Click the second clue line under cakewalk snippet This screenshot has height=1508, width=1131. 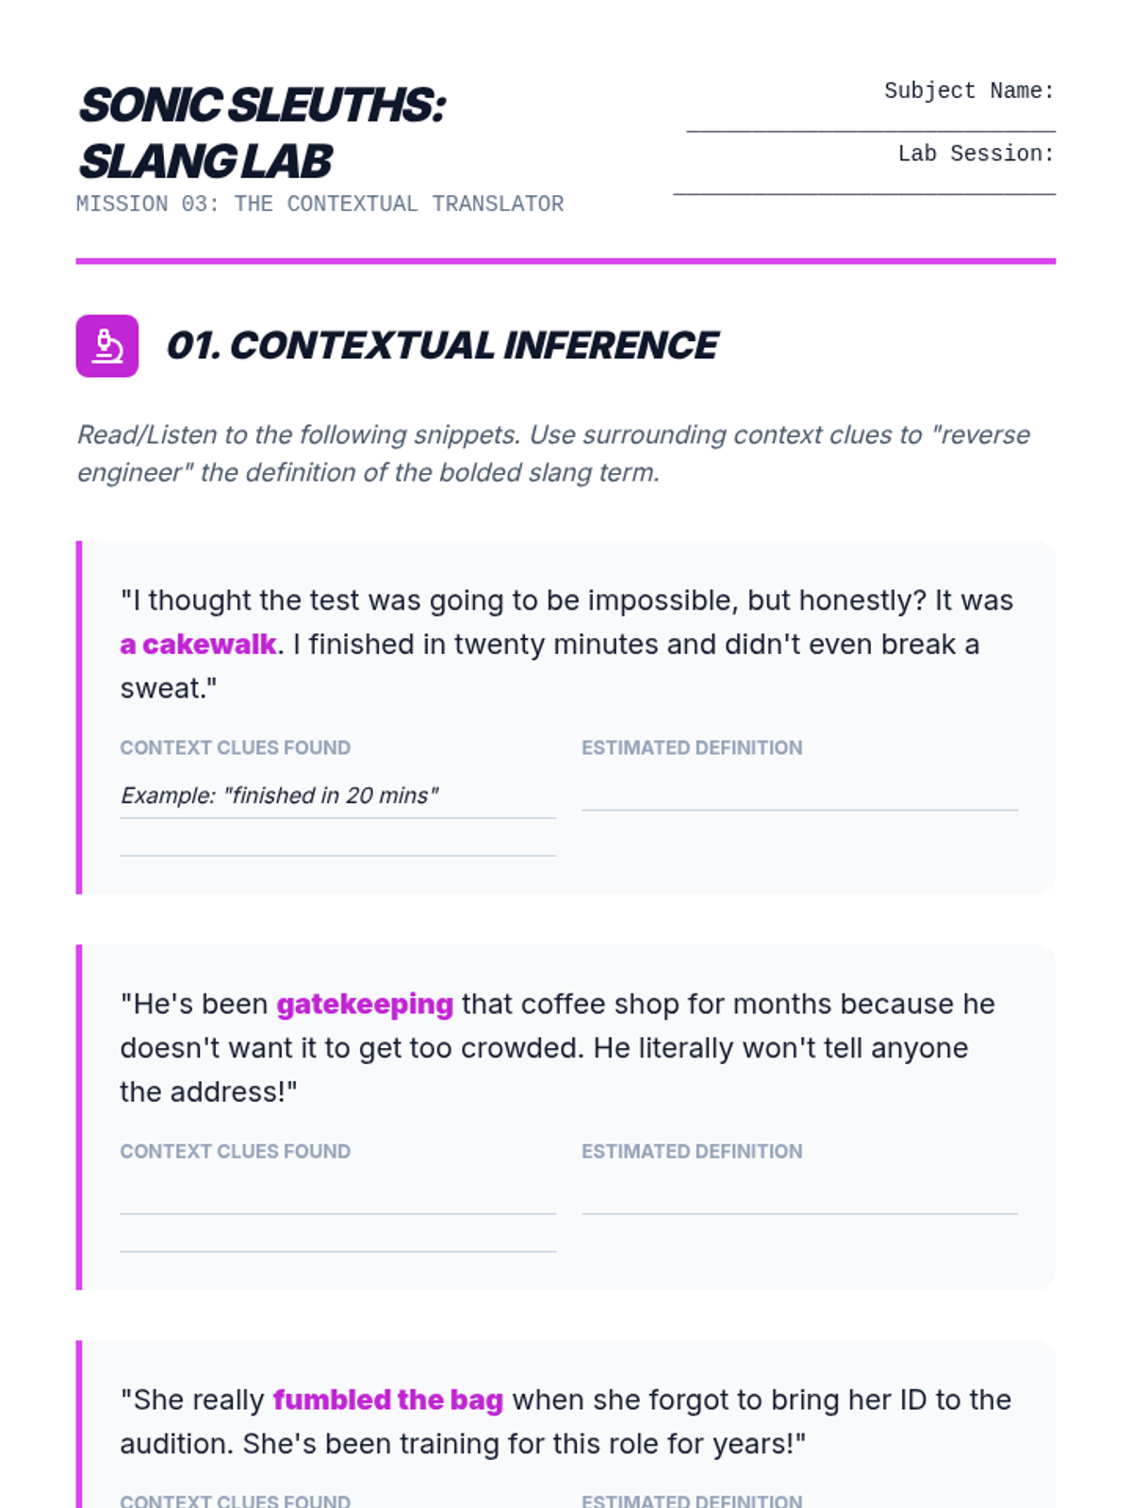point(337,843)
